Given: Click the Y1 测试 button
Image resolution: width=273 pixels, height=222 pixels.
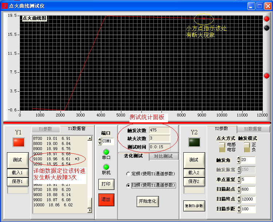Looking at the screenshot, I should [x=17, y=160].
